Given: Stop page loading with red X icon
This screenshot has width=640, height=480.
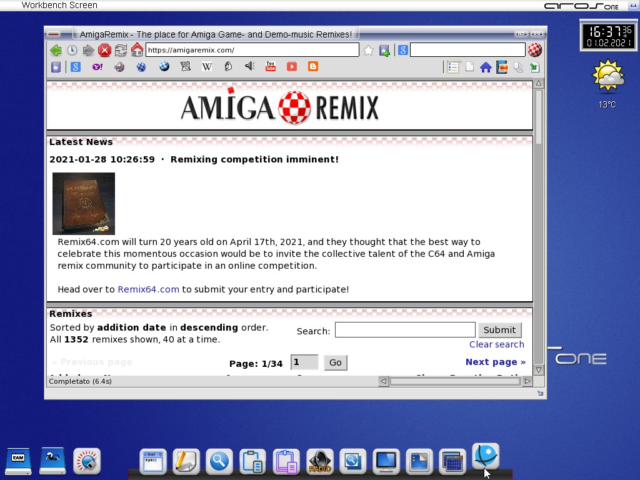Looking at the screenshot, I should 104,51.
